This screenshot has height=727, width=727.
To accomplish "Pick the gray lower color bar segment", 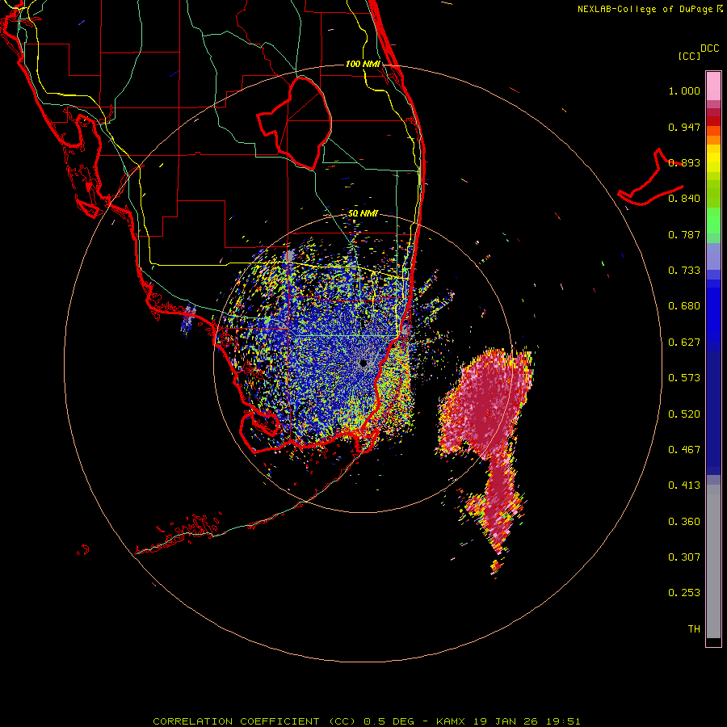I will point(713,561).
